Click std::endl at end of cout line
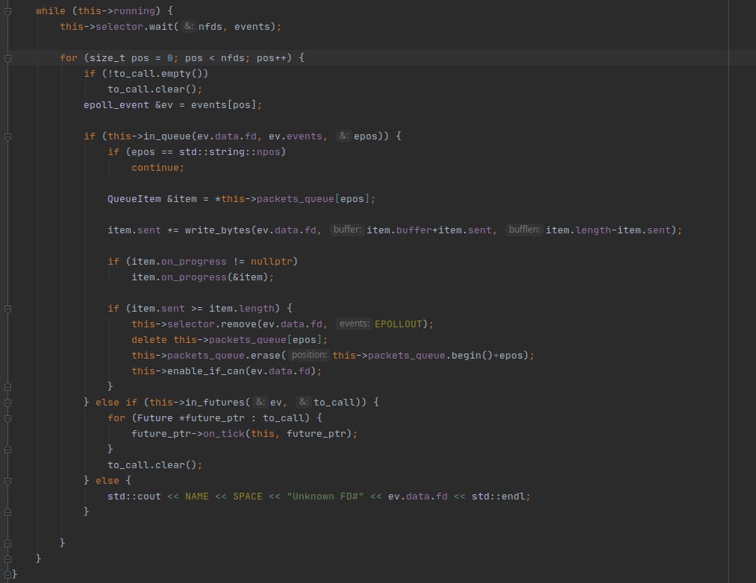The image size is (756, 583). [x=499, y=497]
